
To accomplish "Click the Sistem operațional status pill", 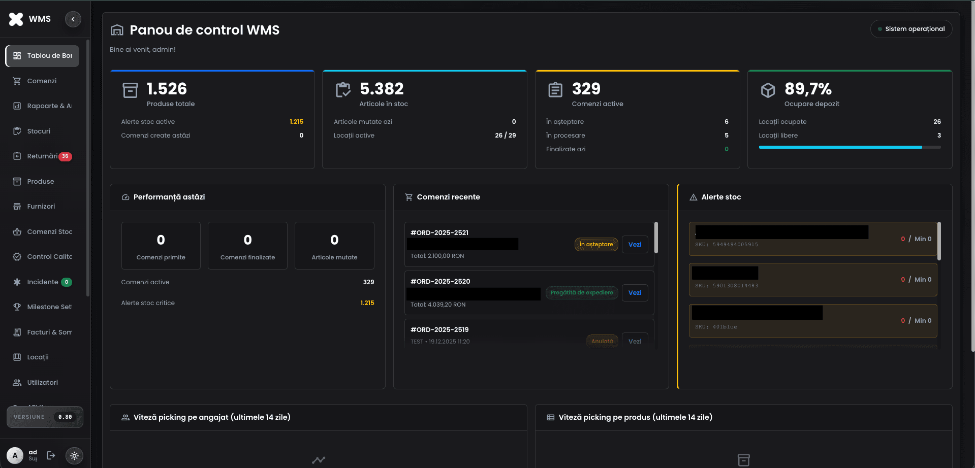I will pyautogui.click(x=911, y=29).
